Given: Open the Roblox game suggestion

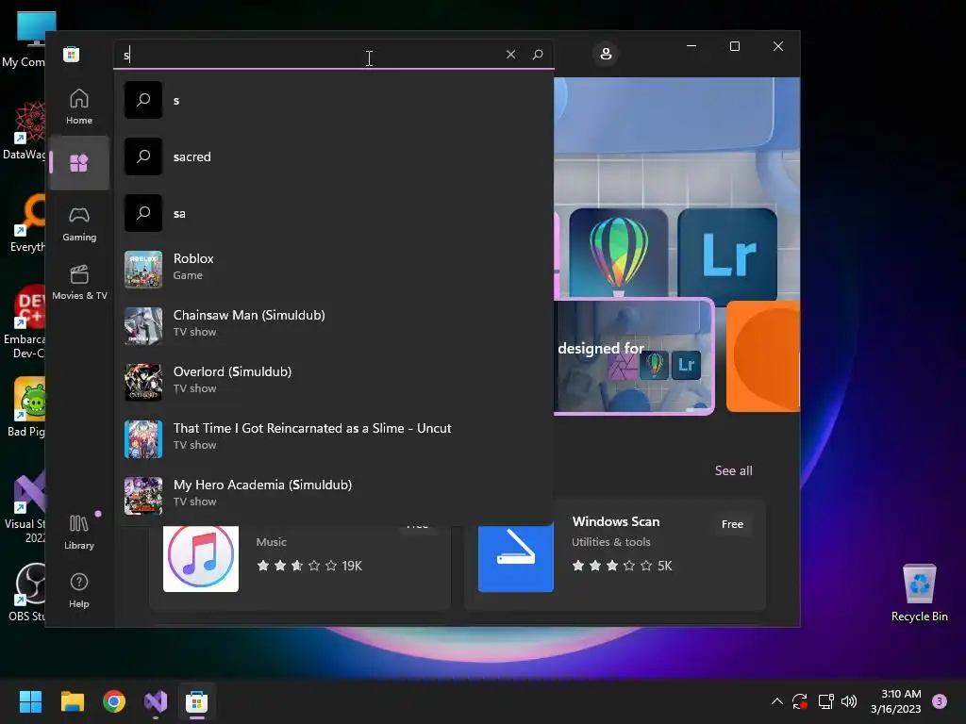Looking at the screenshot, I should point(333,269).
